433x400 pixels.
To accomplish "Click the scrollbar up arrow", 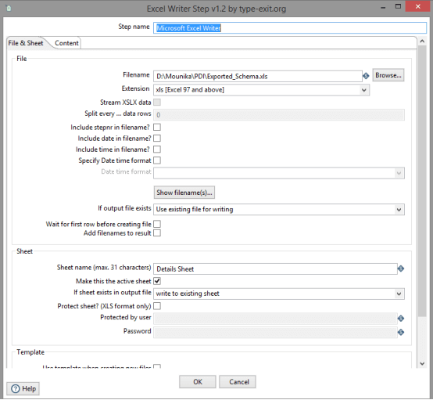I will coord(422,41).
